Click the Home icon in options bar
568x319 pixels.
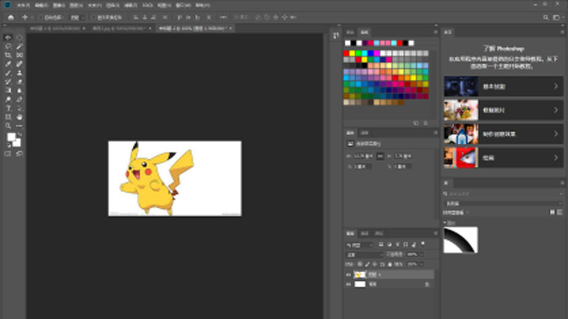tap(11, 17)
